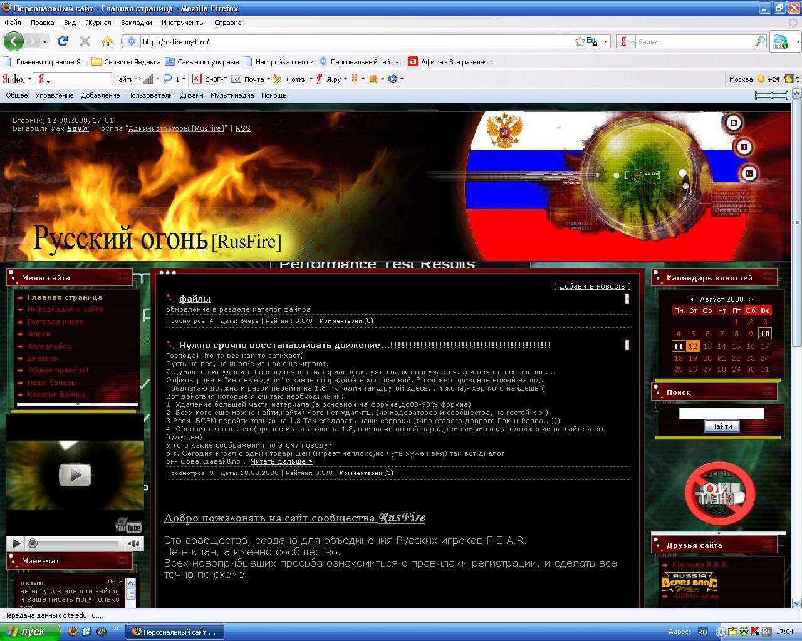Open Гостевая книга in site menu
Viewport: 802px width, 641px height.
point(55,322)
